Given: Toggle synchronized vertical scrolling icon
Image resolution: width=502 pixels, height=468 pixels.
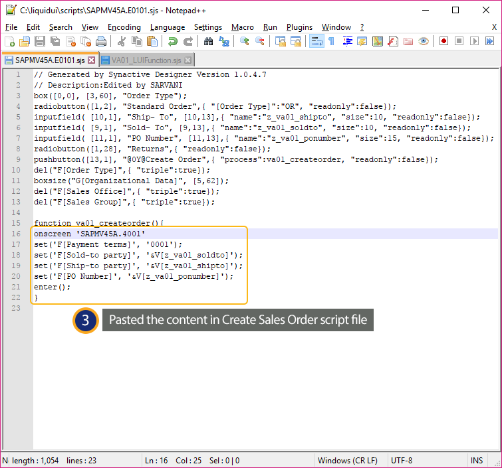Looking at the screenshot, I should click(281, 41).
